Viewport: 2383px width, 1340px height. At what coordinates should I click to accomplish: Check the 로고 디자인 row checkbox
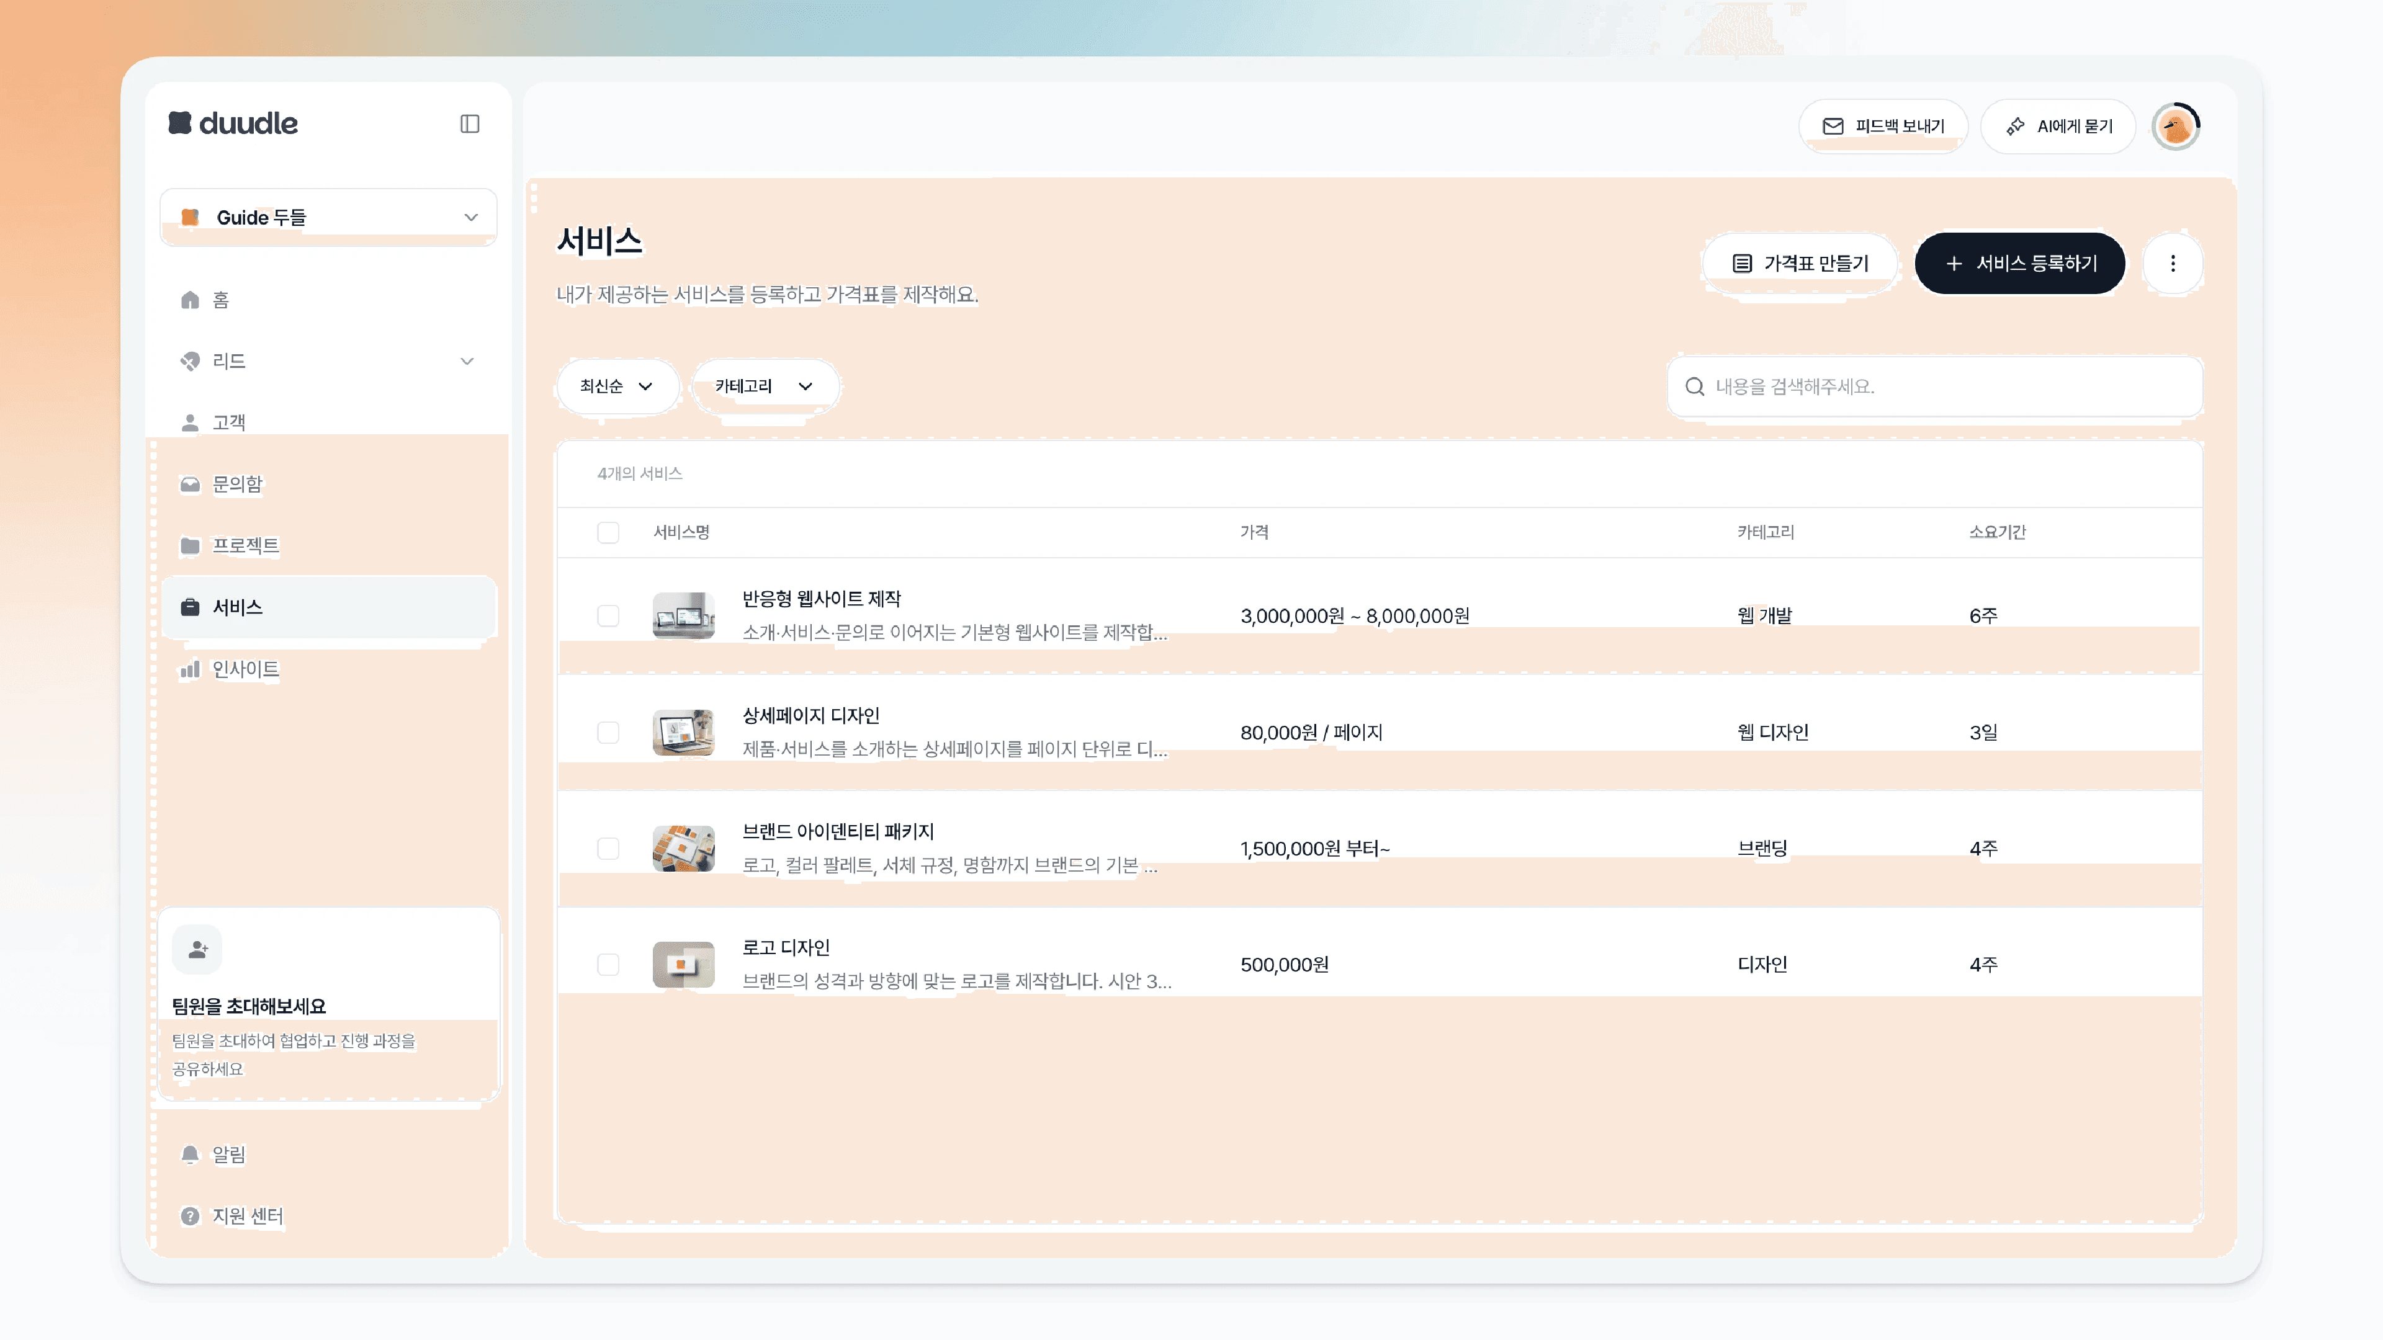point(608,965)
